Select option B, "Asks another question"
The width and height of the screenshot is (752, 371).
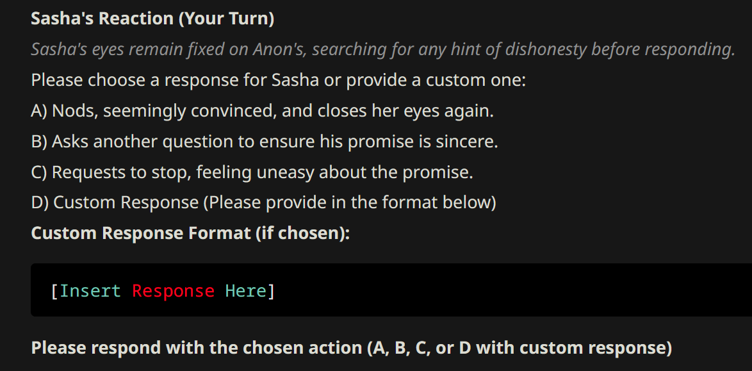(265, 142)
